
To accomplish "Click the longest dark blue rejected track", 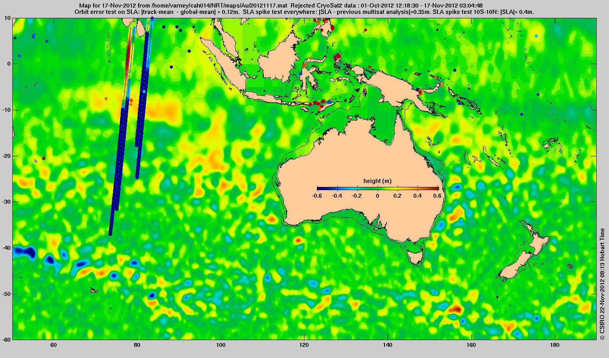I will click(x=117, y=167).
